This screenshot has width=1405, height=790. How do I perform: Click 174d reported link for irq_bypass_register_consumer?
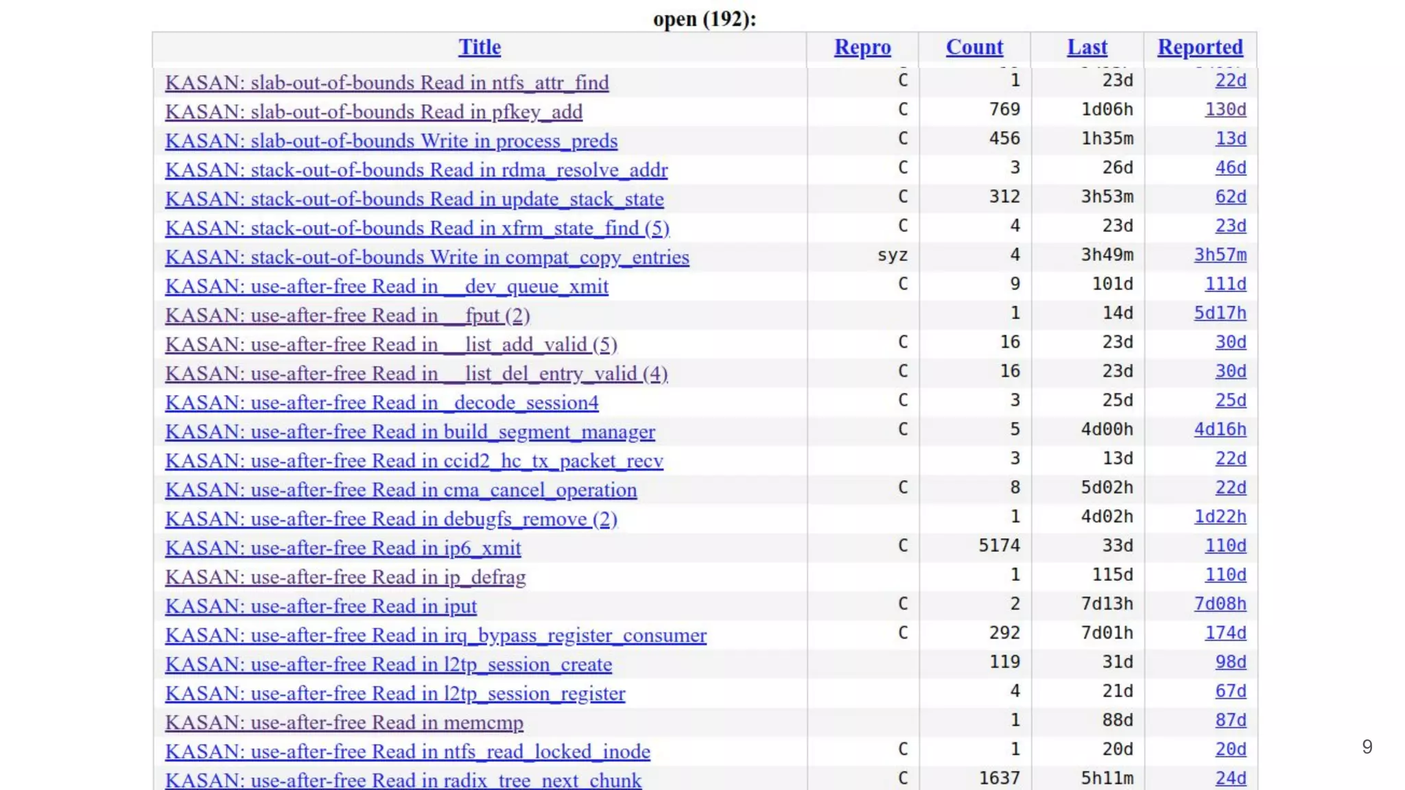(1225, 633)
